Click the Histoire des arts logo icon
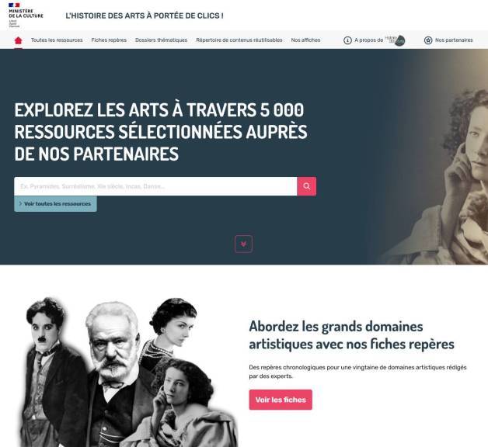Screen dimensions: 488x447 click(x=396, y=40)
